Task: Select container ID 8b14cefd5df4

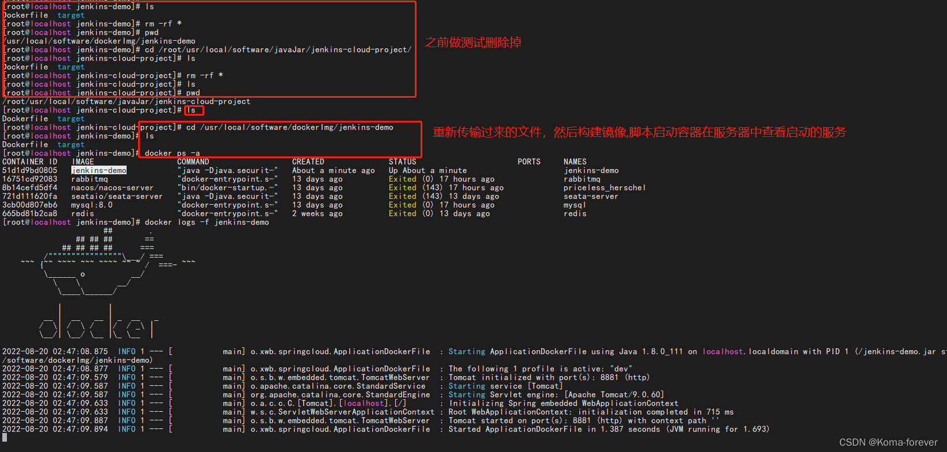Action: pyautogui.click(x=30, y=187)
